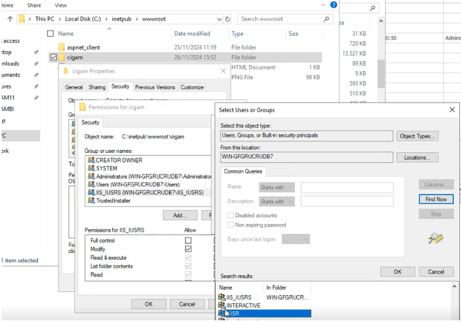Click SYSTEM group icon in list
Screen dimensions: 461x323
point(91,168)
